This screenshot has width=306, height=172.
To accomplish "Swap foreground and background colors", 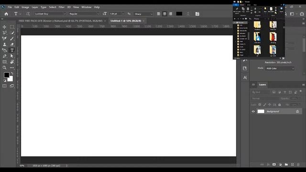I will [12, 73].
